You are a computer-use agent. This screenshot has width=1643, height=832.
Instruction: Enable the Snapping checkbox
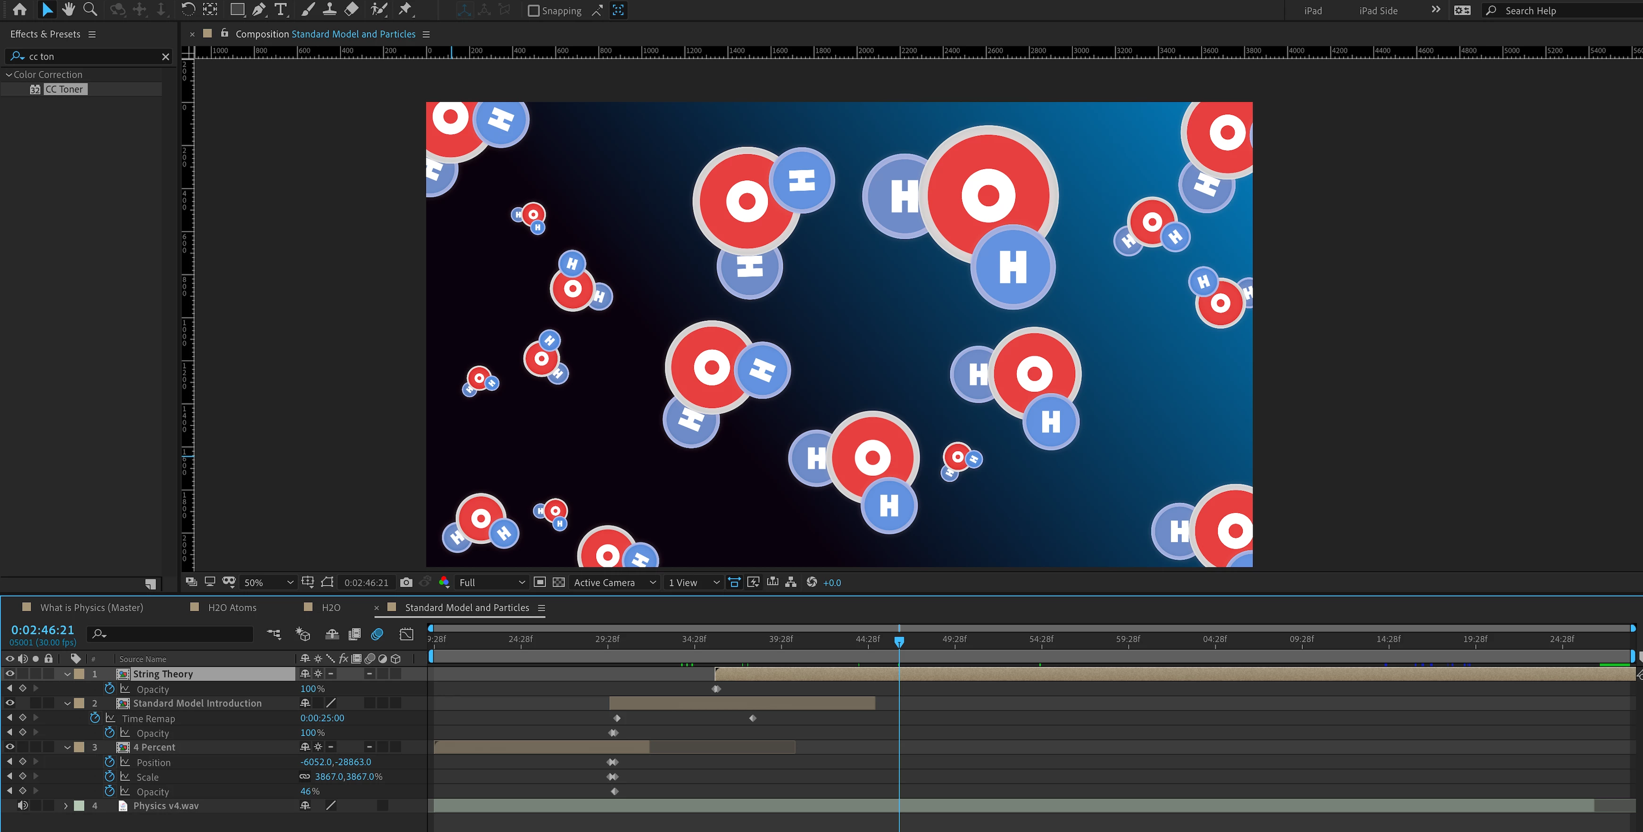point(534,11)
